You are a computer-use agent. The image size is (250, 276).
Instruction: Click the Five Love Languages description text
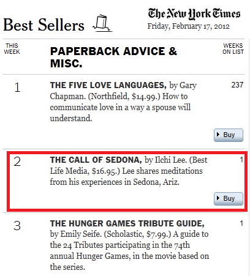point(121,107)
